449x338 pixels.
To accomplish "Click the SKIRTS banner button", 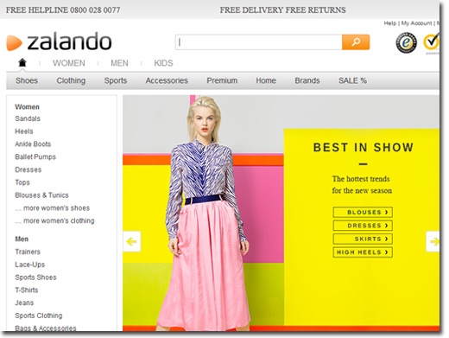I will [x=363, y=239].
